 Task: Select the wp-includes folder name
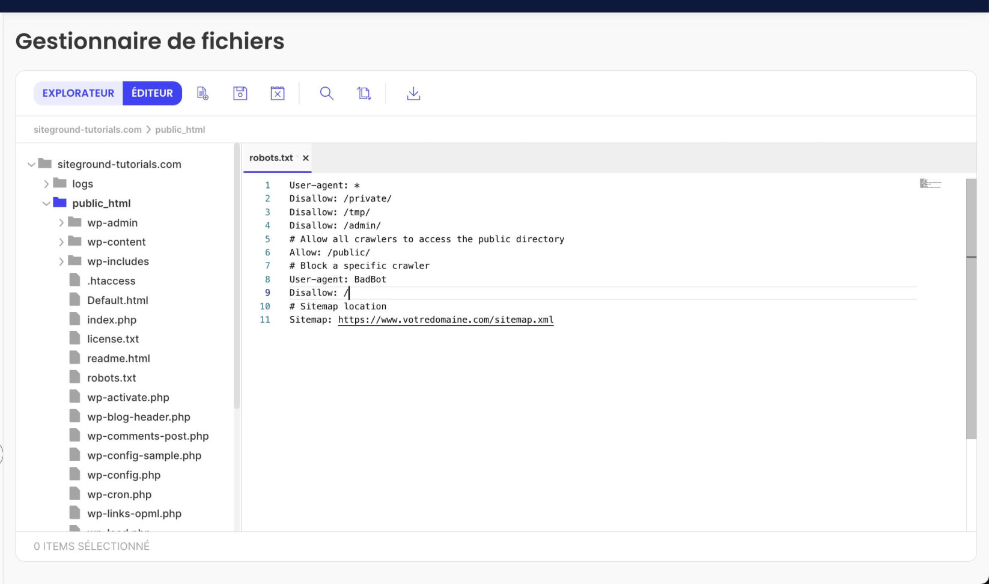118,261
